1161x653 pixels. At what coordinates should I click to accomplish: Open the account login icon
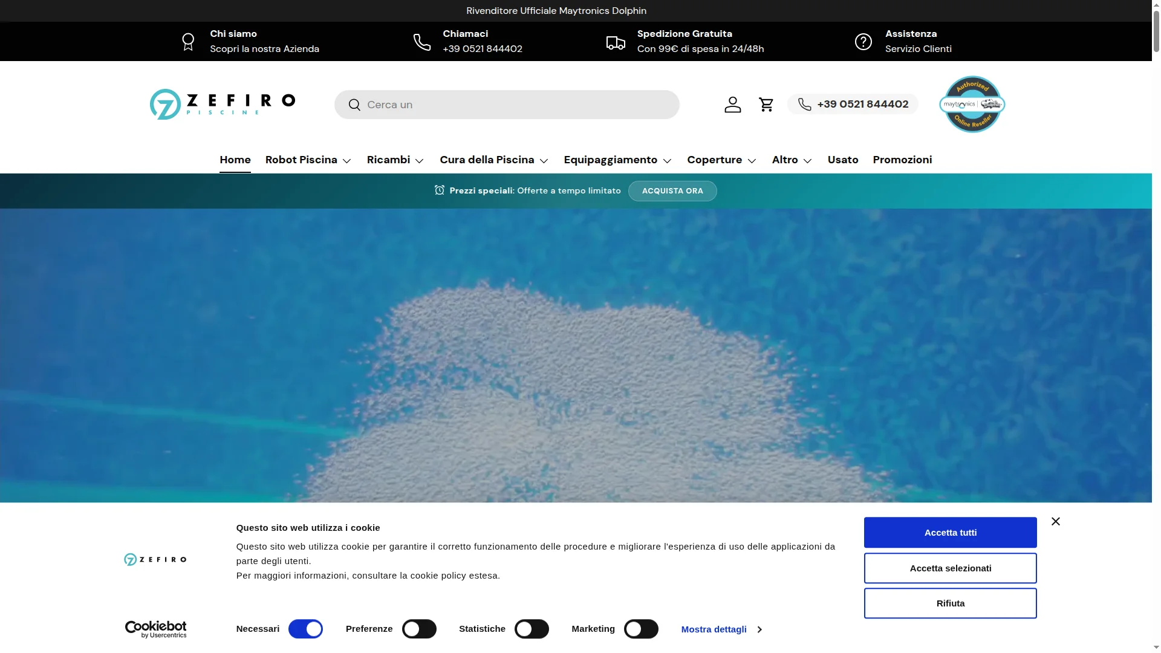coord(732,105)
